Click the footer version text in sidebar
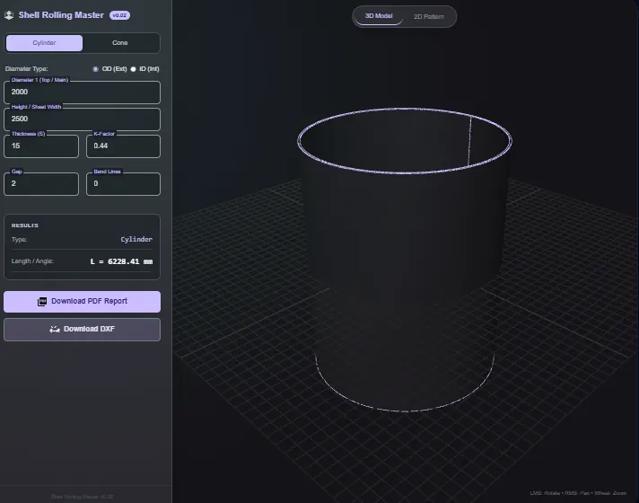639x503 pixels. (x=82, y=497)
